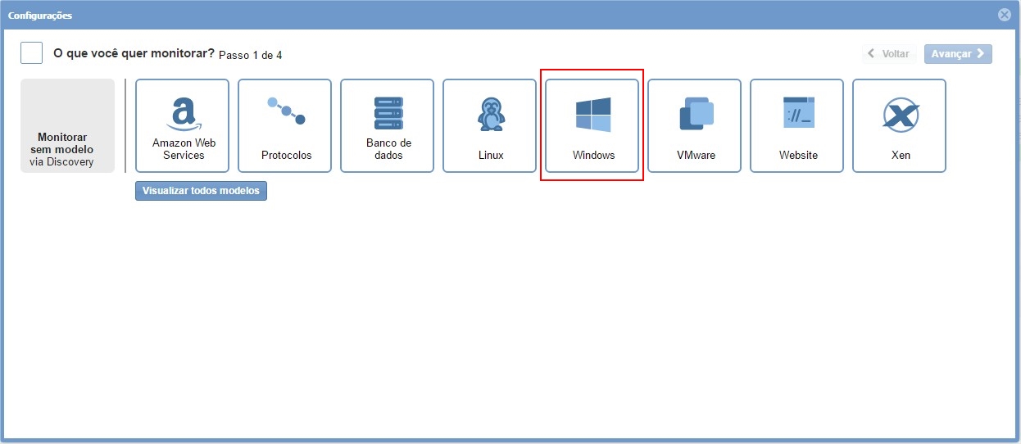Click the empty square box beside the heading

pos(32,53)
